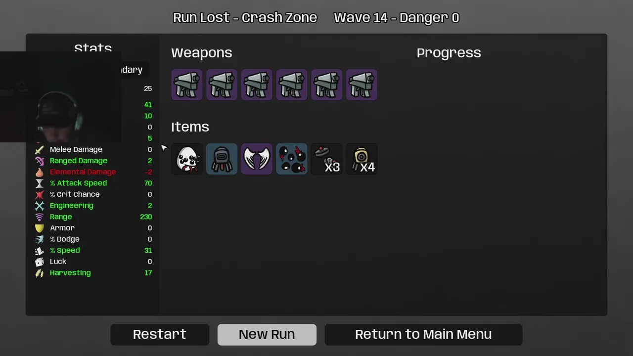Click the Restart button
This screenshot has height=356, width=633.
click(x=160, y=334)
